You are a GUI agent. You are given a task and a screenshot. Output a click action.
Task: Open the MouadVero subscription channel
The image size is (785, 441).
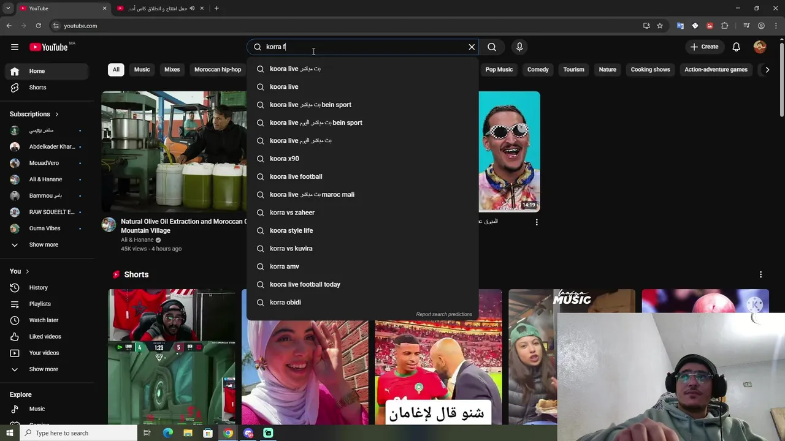pos(48,163)
